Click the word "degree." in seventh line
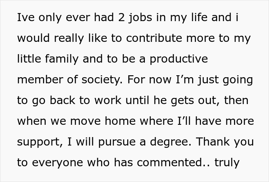This screenshot has width=269, height=182. point(171,142)
